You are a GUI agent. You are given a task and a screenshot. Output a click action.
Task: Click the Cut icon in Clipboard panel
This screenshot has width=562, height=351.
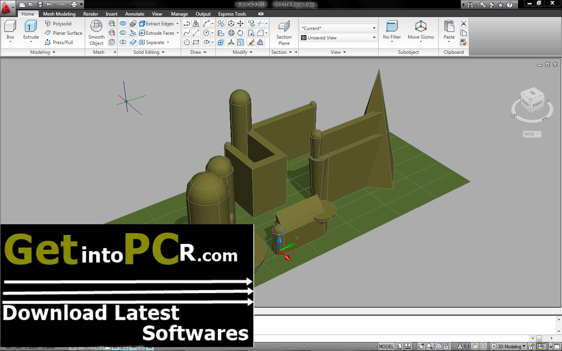tap(464, 24)
